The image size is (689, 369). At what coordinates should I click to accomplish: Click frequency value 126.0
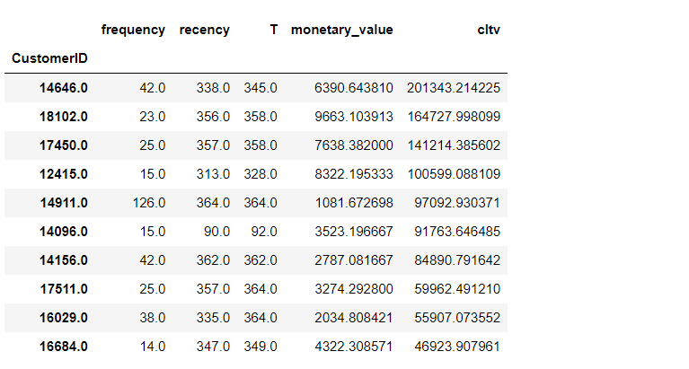(146, 203)
